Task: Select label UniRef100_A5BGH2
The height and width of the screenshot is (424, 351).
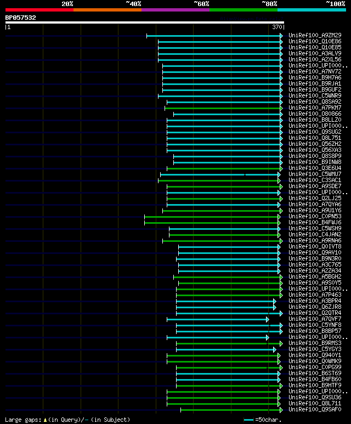Action: pos(315,277)
